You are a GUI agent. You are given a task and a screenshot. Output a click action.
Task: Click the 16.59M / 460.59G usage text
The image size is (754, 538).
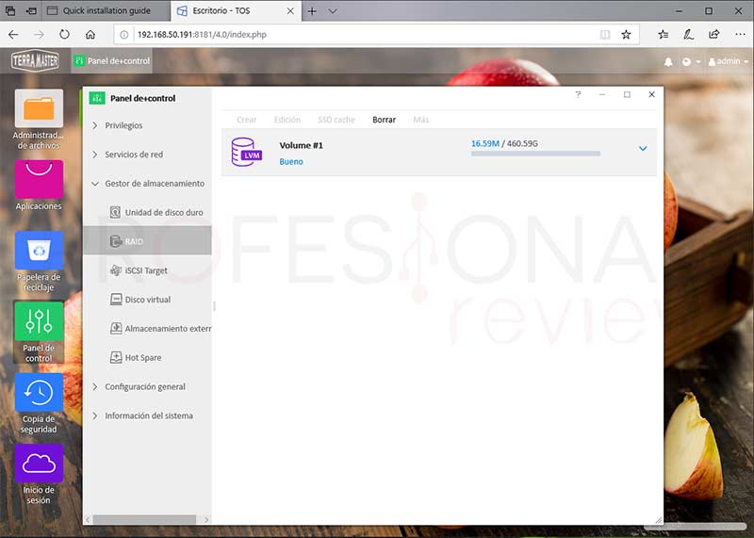[504, 143]
